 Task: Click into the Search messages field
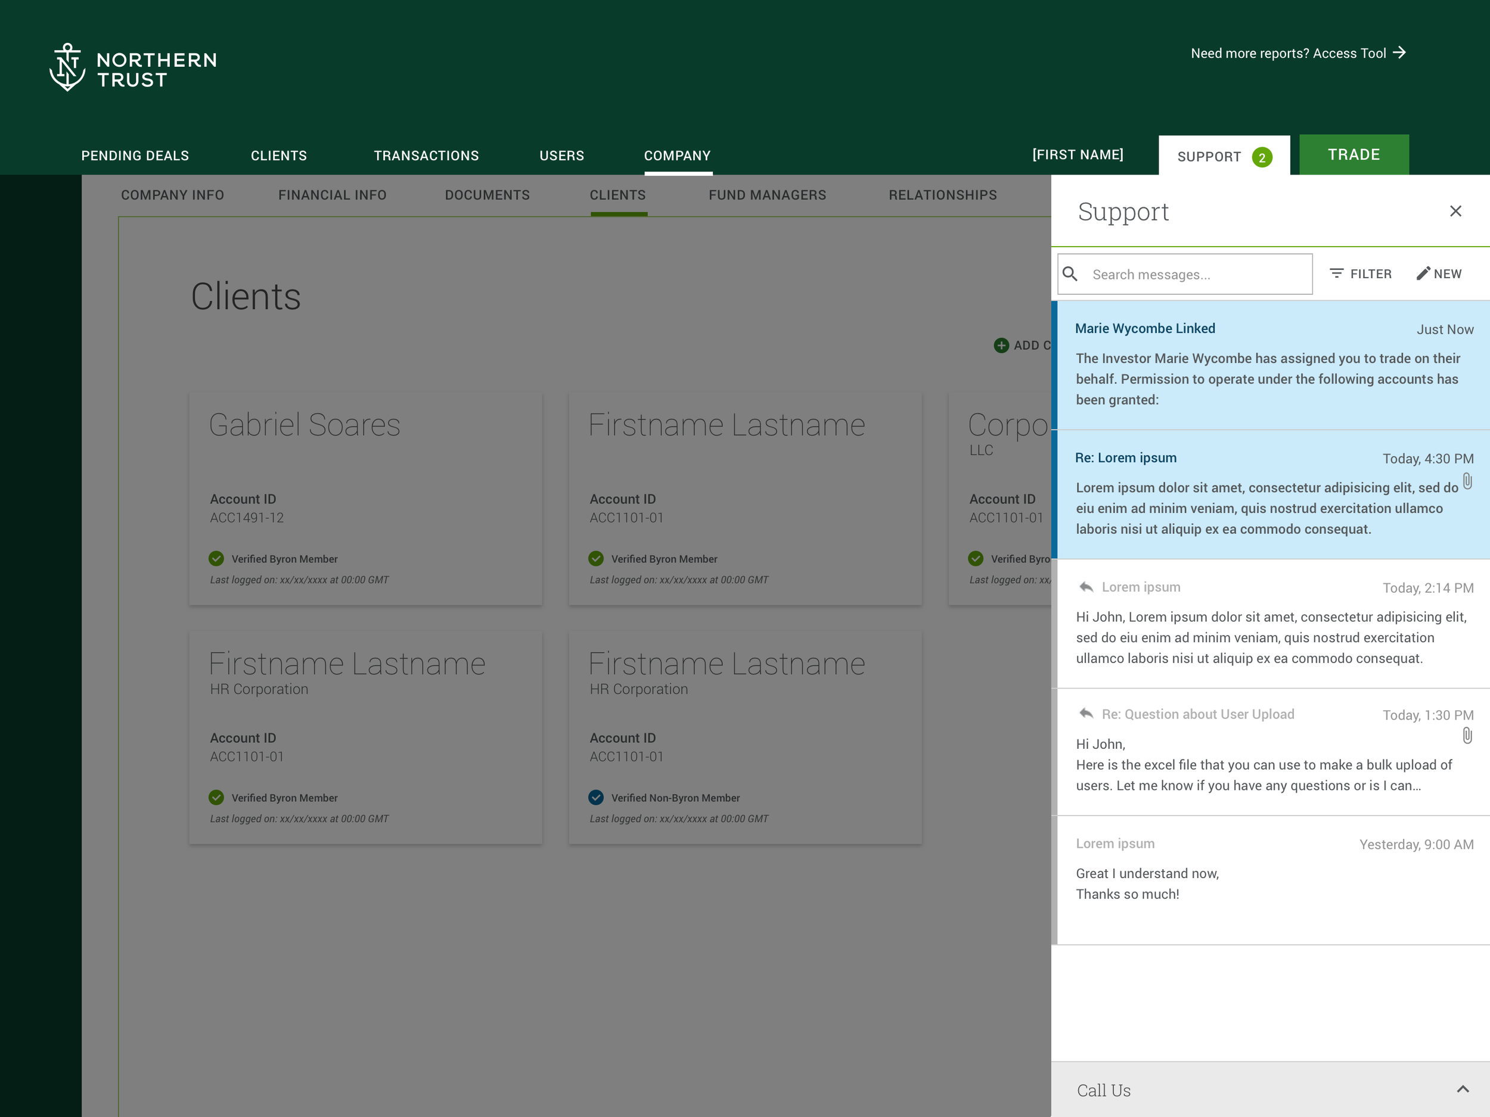tap(1185, 274)
